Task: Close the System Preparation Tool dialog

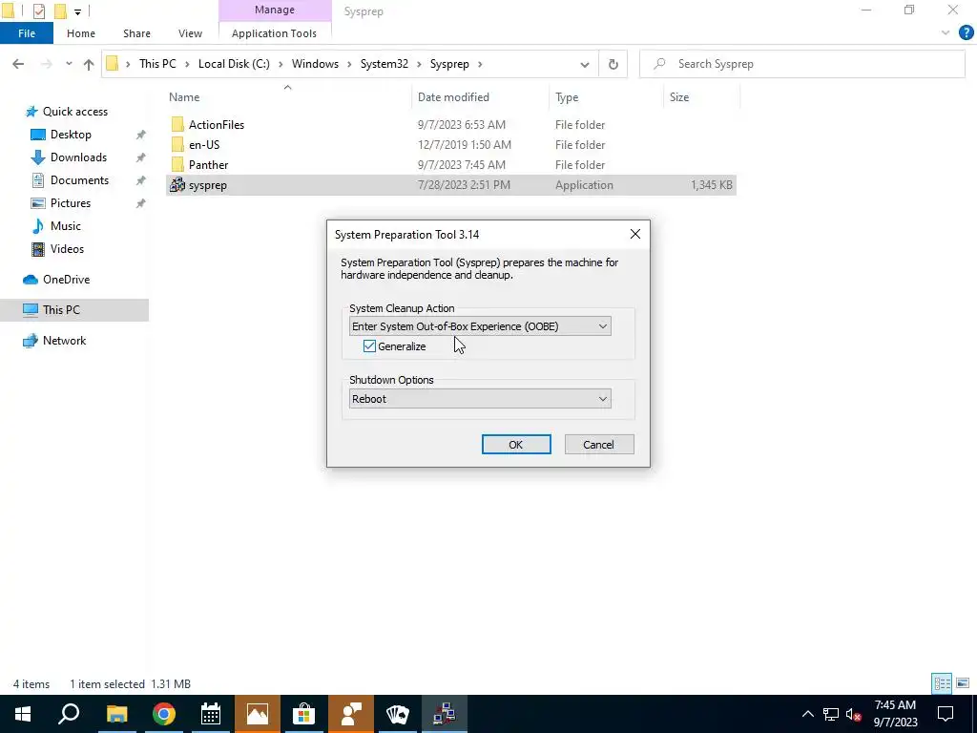Action: tap(634, 234)
